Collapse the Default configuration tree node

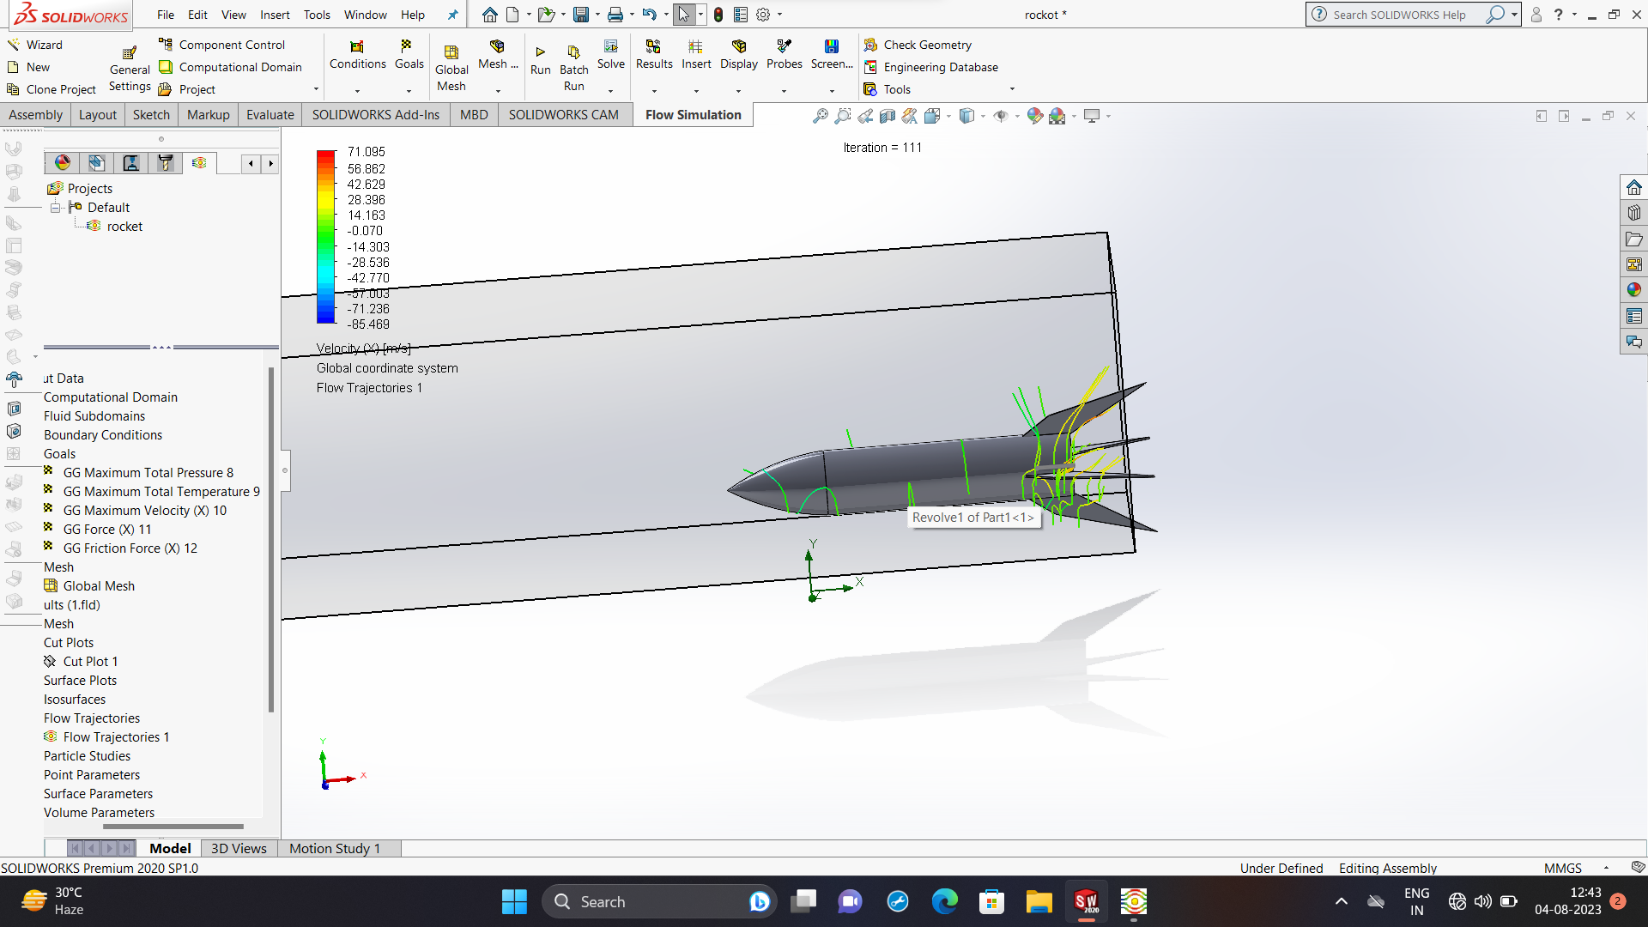[55, 208]
